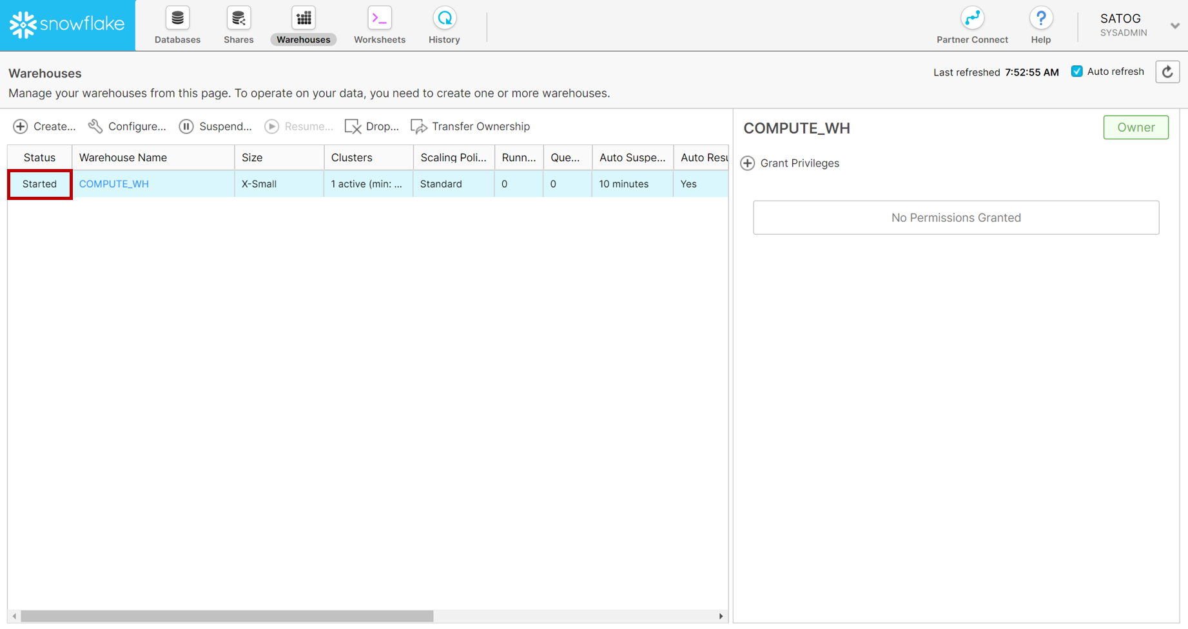Open the Help question mark icon
The width and height of the screenshot is (1188, 629).
1040,18
